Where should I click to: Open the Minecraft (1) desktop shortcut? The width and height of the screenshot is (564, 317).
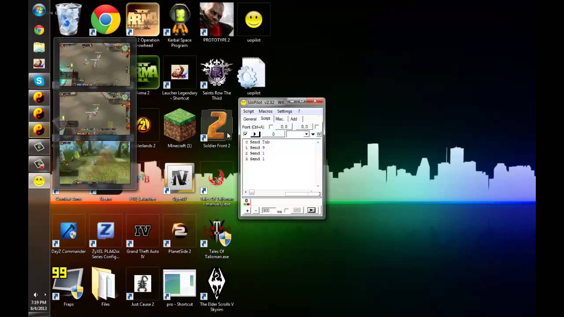click(179, 129)
